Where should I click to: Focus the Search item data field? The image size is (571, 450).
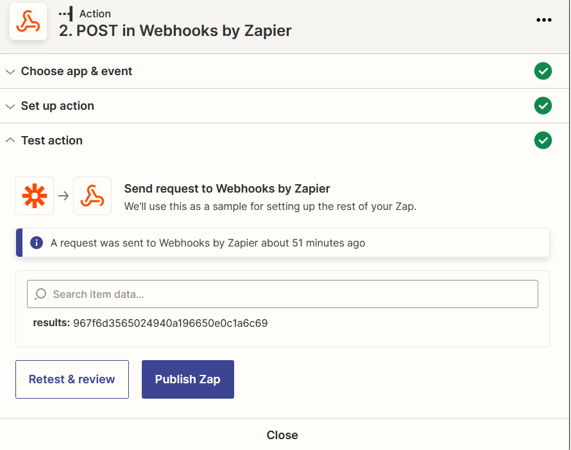click(289, 294)
